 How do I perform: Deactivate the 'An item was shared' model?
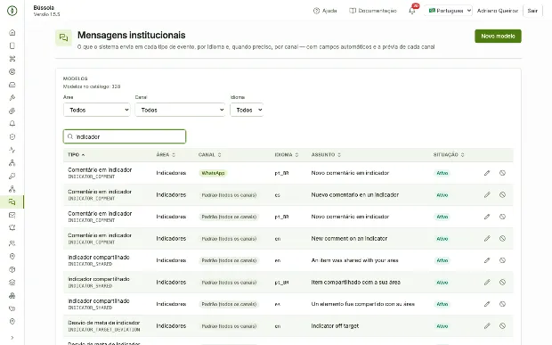pos(502,260)
